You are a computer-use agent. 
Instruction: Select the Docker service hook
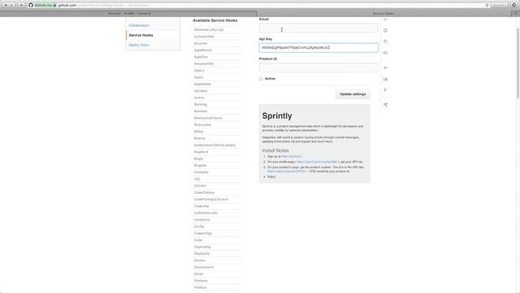[x=200, y=260]
